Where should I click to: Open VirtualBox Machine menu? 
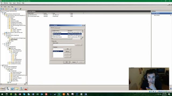pyautogui.click(x=6, y=3)
